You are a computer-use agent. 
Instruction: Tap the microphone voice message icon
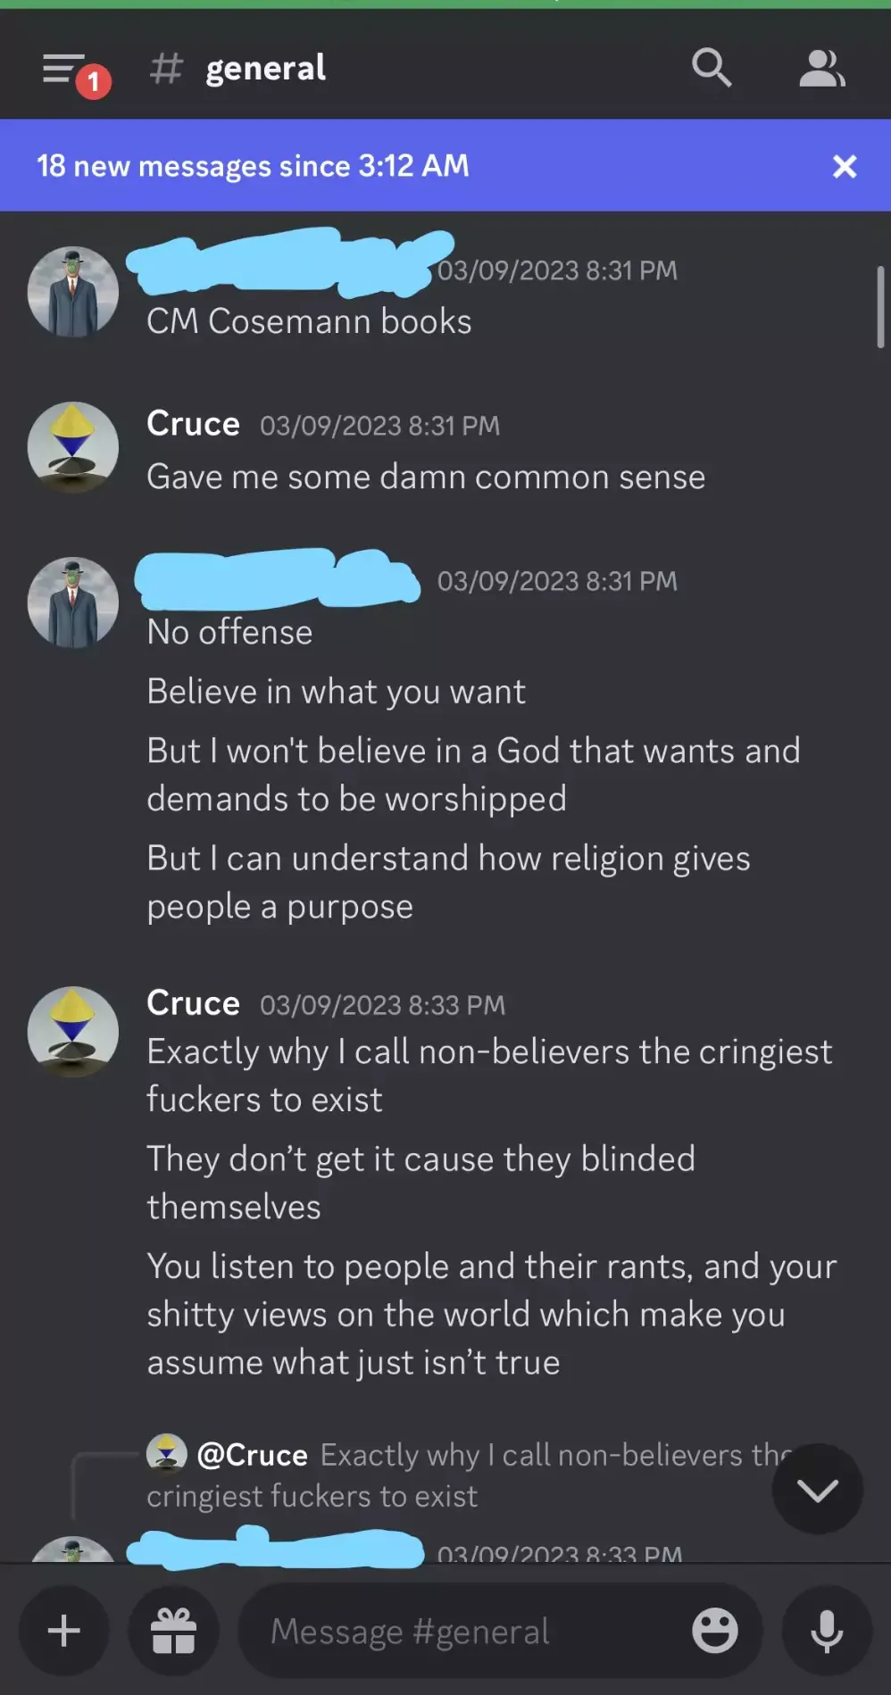click(x=827, y=1631)
